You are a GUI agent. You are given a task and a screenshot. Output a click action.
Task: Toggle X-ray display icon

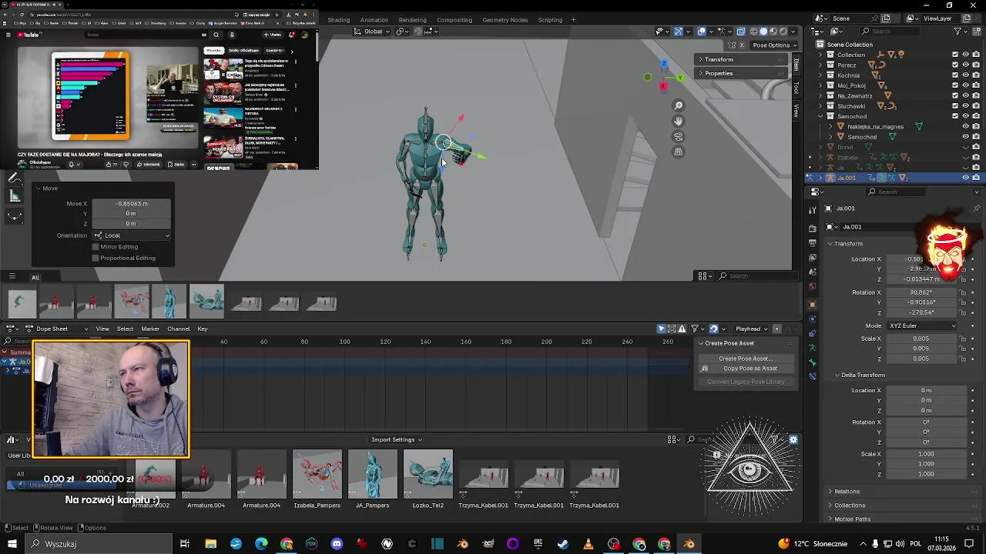[741, 32]
